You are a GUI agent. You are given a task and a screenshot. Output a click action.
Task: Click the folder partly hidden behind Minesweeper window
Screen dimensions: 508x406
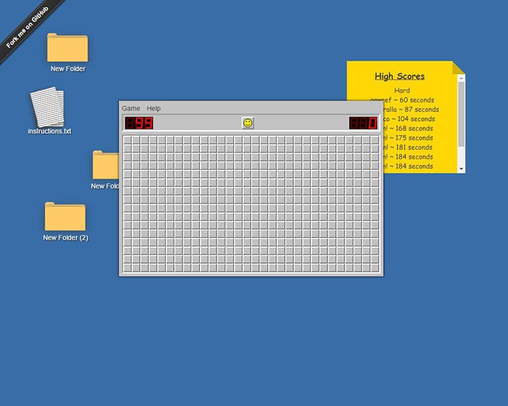(x=105, y=165)
